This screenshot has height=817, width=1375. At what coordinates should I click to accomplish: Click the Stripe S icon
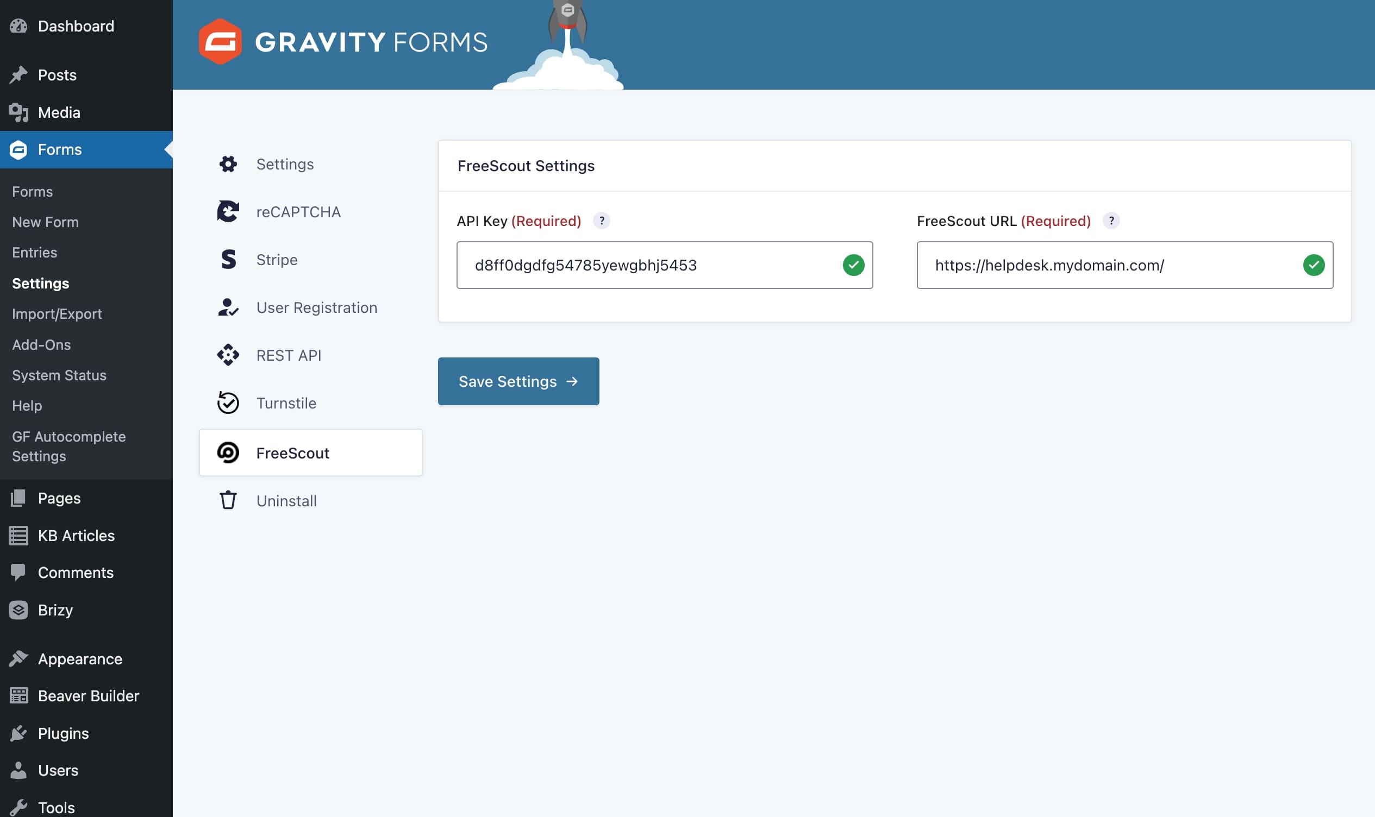click(x=228, y=259)
